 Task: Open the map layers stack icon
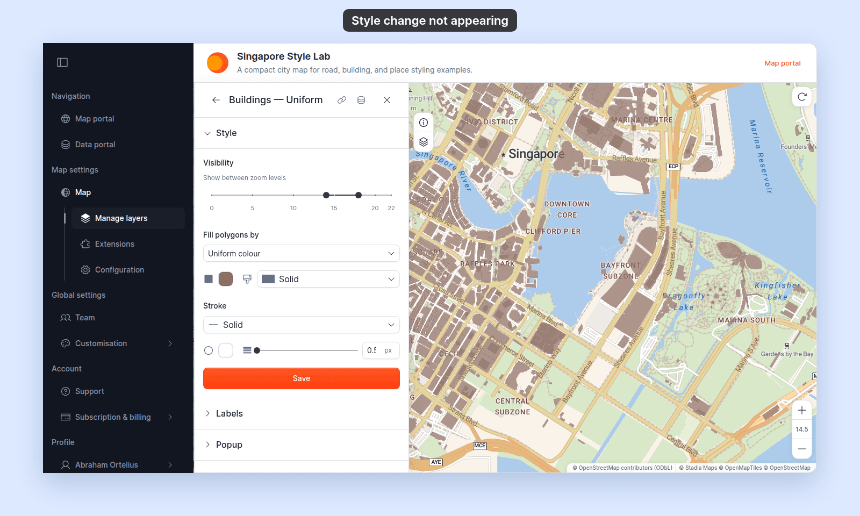coord(424,142)
